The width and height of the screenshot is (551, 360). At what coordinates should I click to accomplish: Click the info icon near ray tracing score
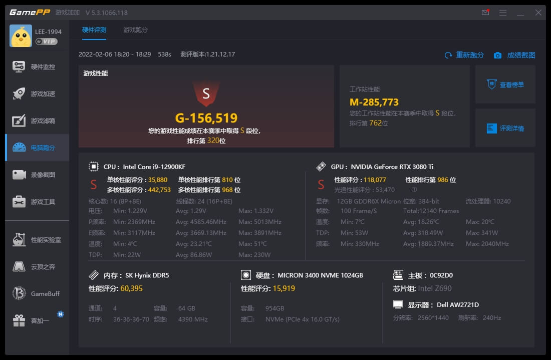pos(414,189)
